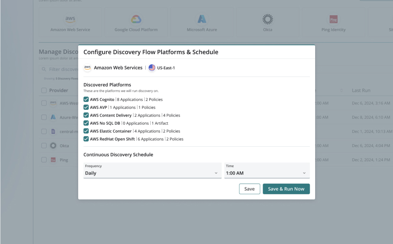Click the Azure icon in the Azure-We row
This screenshot has height=244, width=393.
pyautogui.click(x=53, y=117)
